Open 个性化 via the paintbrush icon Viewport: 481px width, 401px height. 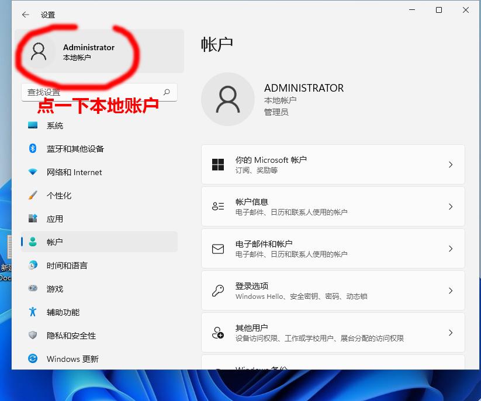pyautogui.click(x=32, y=195)
